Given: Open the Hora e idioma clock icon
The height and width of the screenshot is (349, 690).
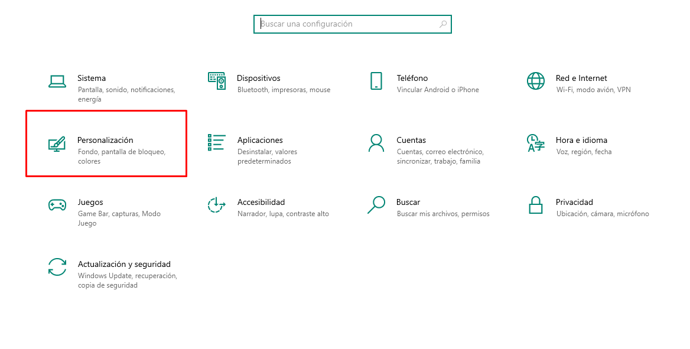Looking at the screenshot, I should tap(535, 143).
